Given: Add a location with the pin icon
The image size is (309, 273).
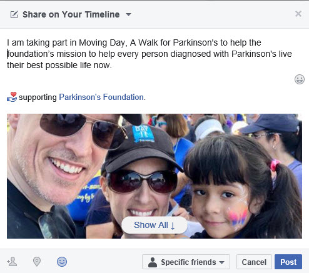Looking at the screenshot, I should click(37, 262).
